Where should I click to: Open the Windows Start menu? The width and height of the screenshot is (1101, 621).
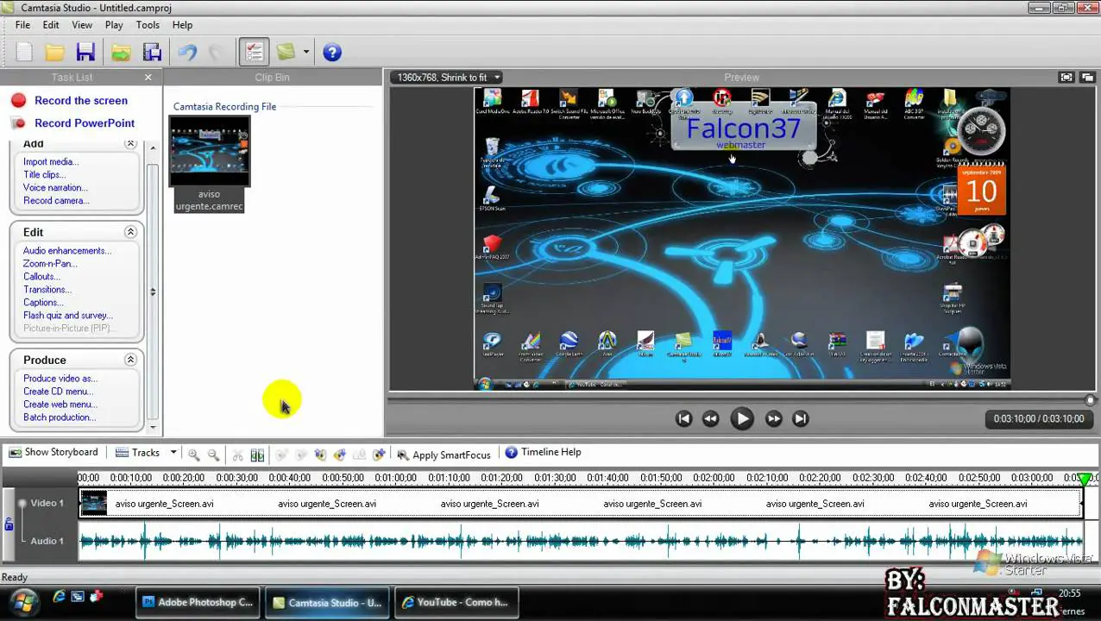click(x=22, y=601)
